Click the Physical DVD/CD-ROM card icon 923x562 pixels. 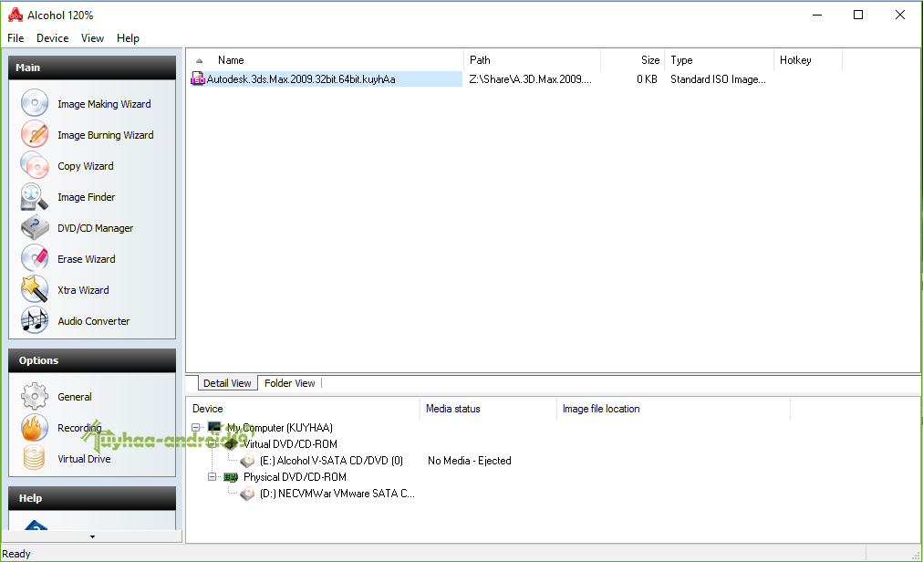231,477
